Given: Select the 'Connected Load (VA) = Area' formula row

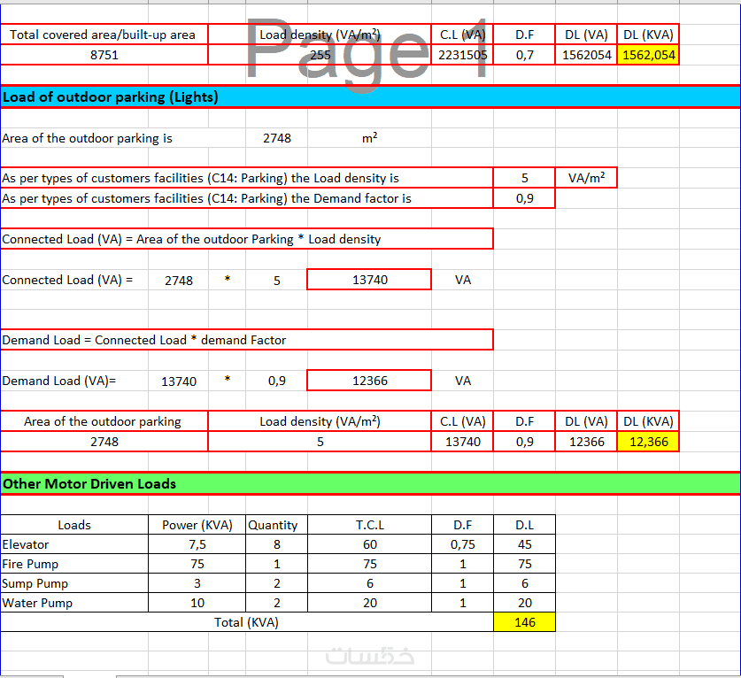Looking at the screenshot, I should point(247,239).
